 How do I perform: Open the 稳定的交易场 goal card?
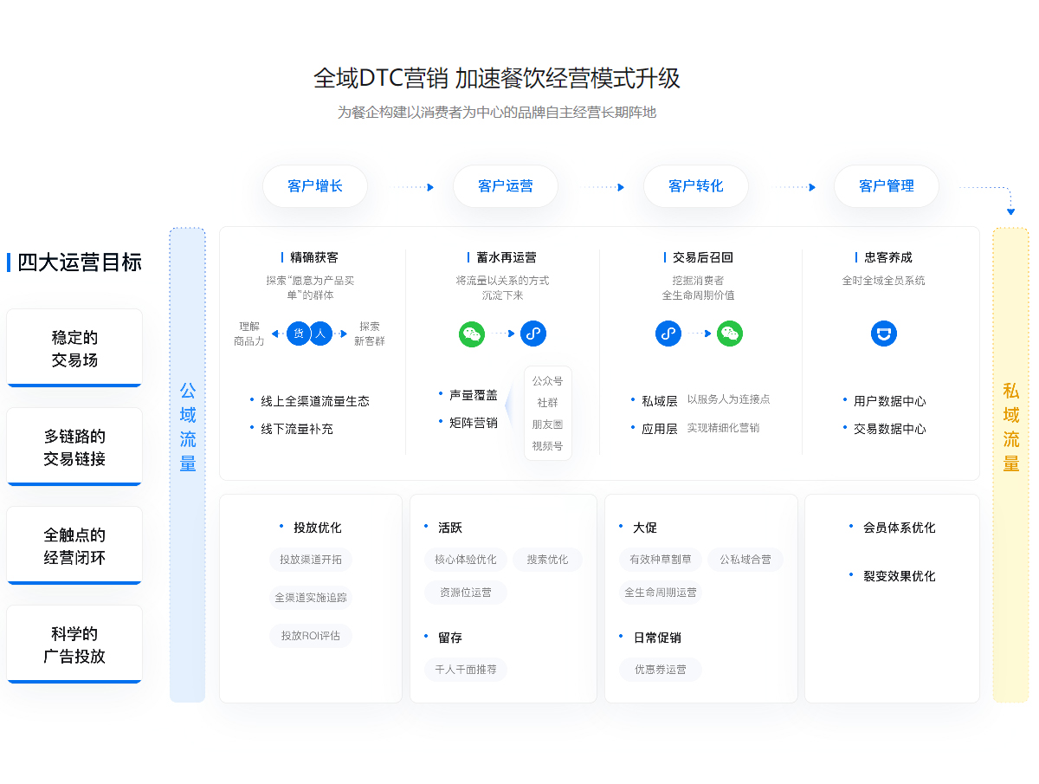74,348
